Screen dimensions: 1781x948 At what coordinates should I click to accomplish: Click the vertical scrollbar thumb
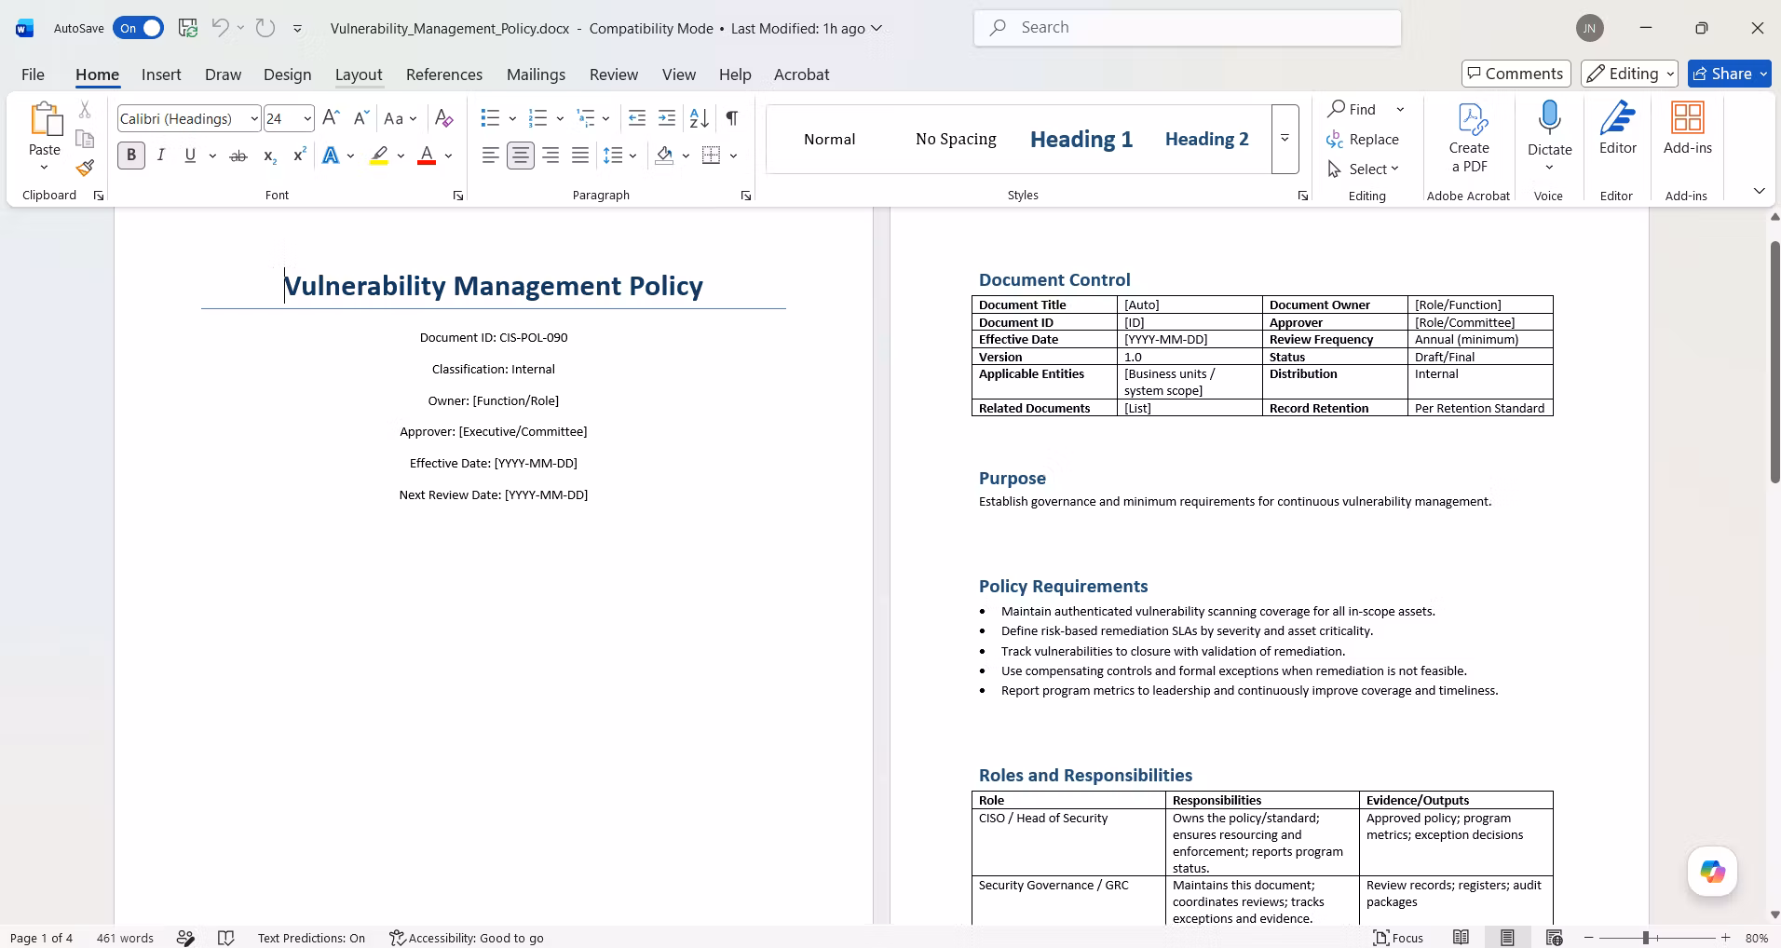(x=1774, y=361)
